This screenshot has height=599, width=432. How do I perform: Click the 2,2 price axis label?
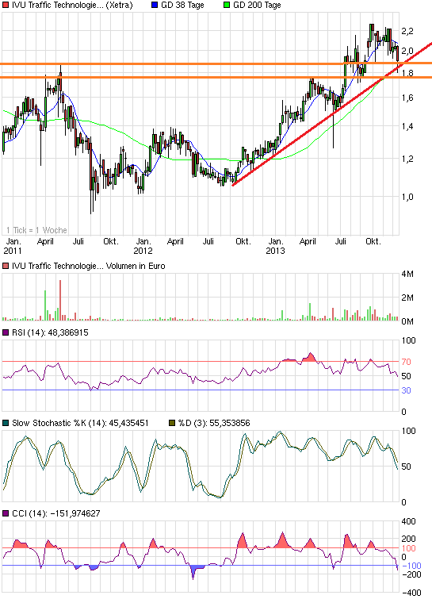[x=407, y=31]
